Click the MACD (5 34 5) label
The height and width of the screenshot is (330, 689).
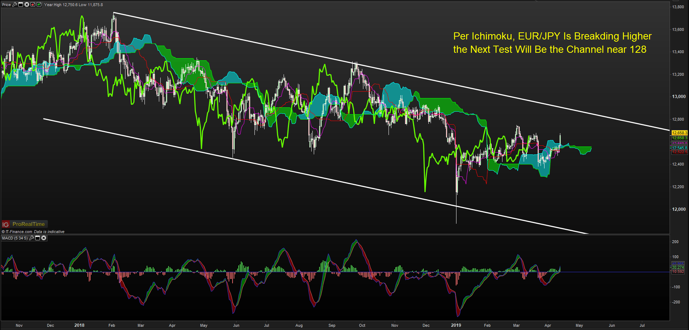pyautogui.click(x=15, y=238)
